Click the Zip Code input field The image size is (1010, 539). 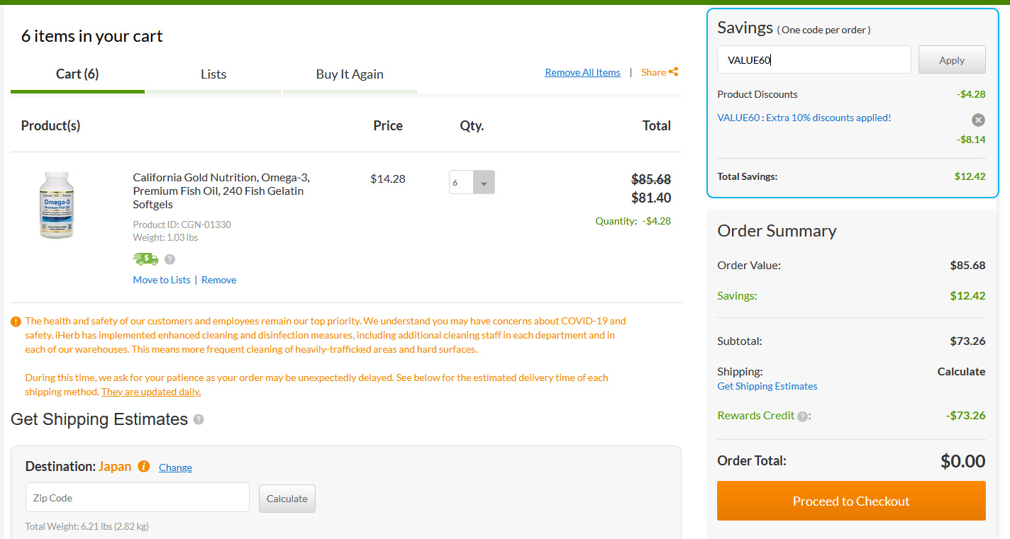click(x=138, y=498)
